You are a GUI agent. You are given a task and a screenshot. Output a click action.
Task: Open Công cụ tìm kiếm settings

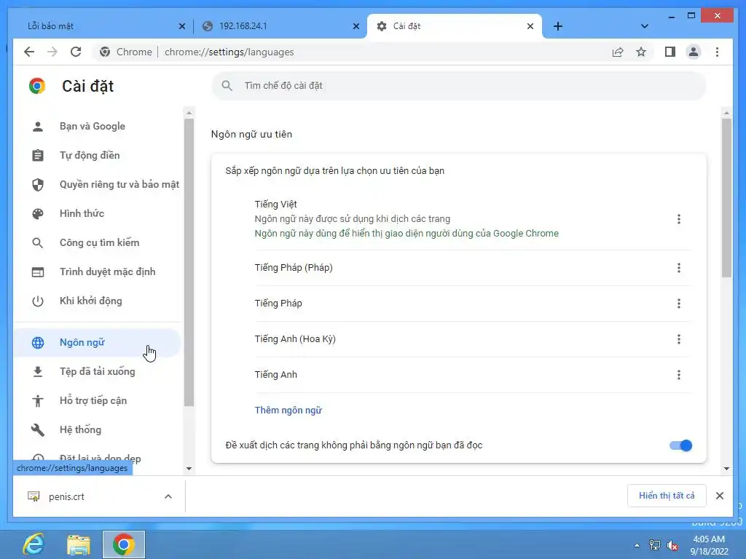pos(97,242)
